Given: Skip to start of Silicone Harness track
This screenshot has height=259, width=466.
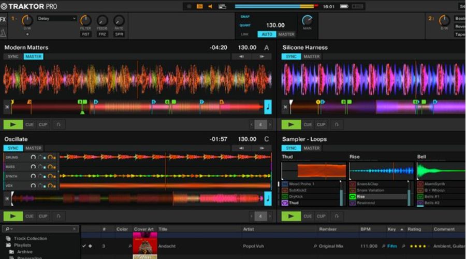Looking at the screenshot, I should (285, 107).
